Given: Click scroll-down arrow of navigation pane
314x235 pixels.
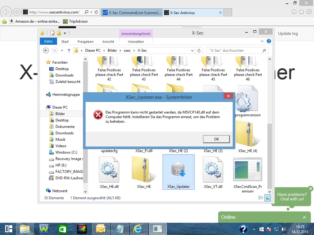Looking at the screenshot, I should [85, 192].
